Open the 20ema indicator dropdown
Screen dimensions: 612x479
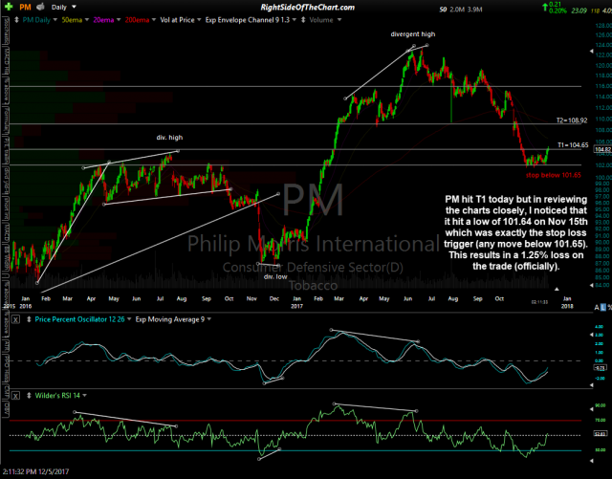pos(119,19)
